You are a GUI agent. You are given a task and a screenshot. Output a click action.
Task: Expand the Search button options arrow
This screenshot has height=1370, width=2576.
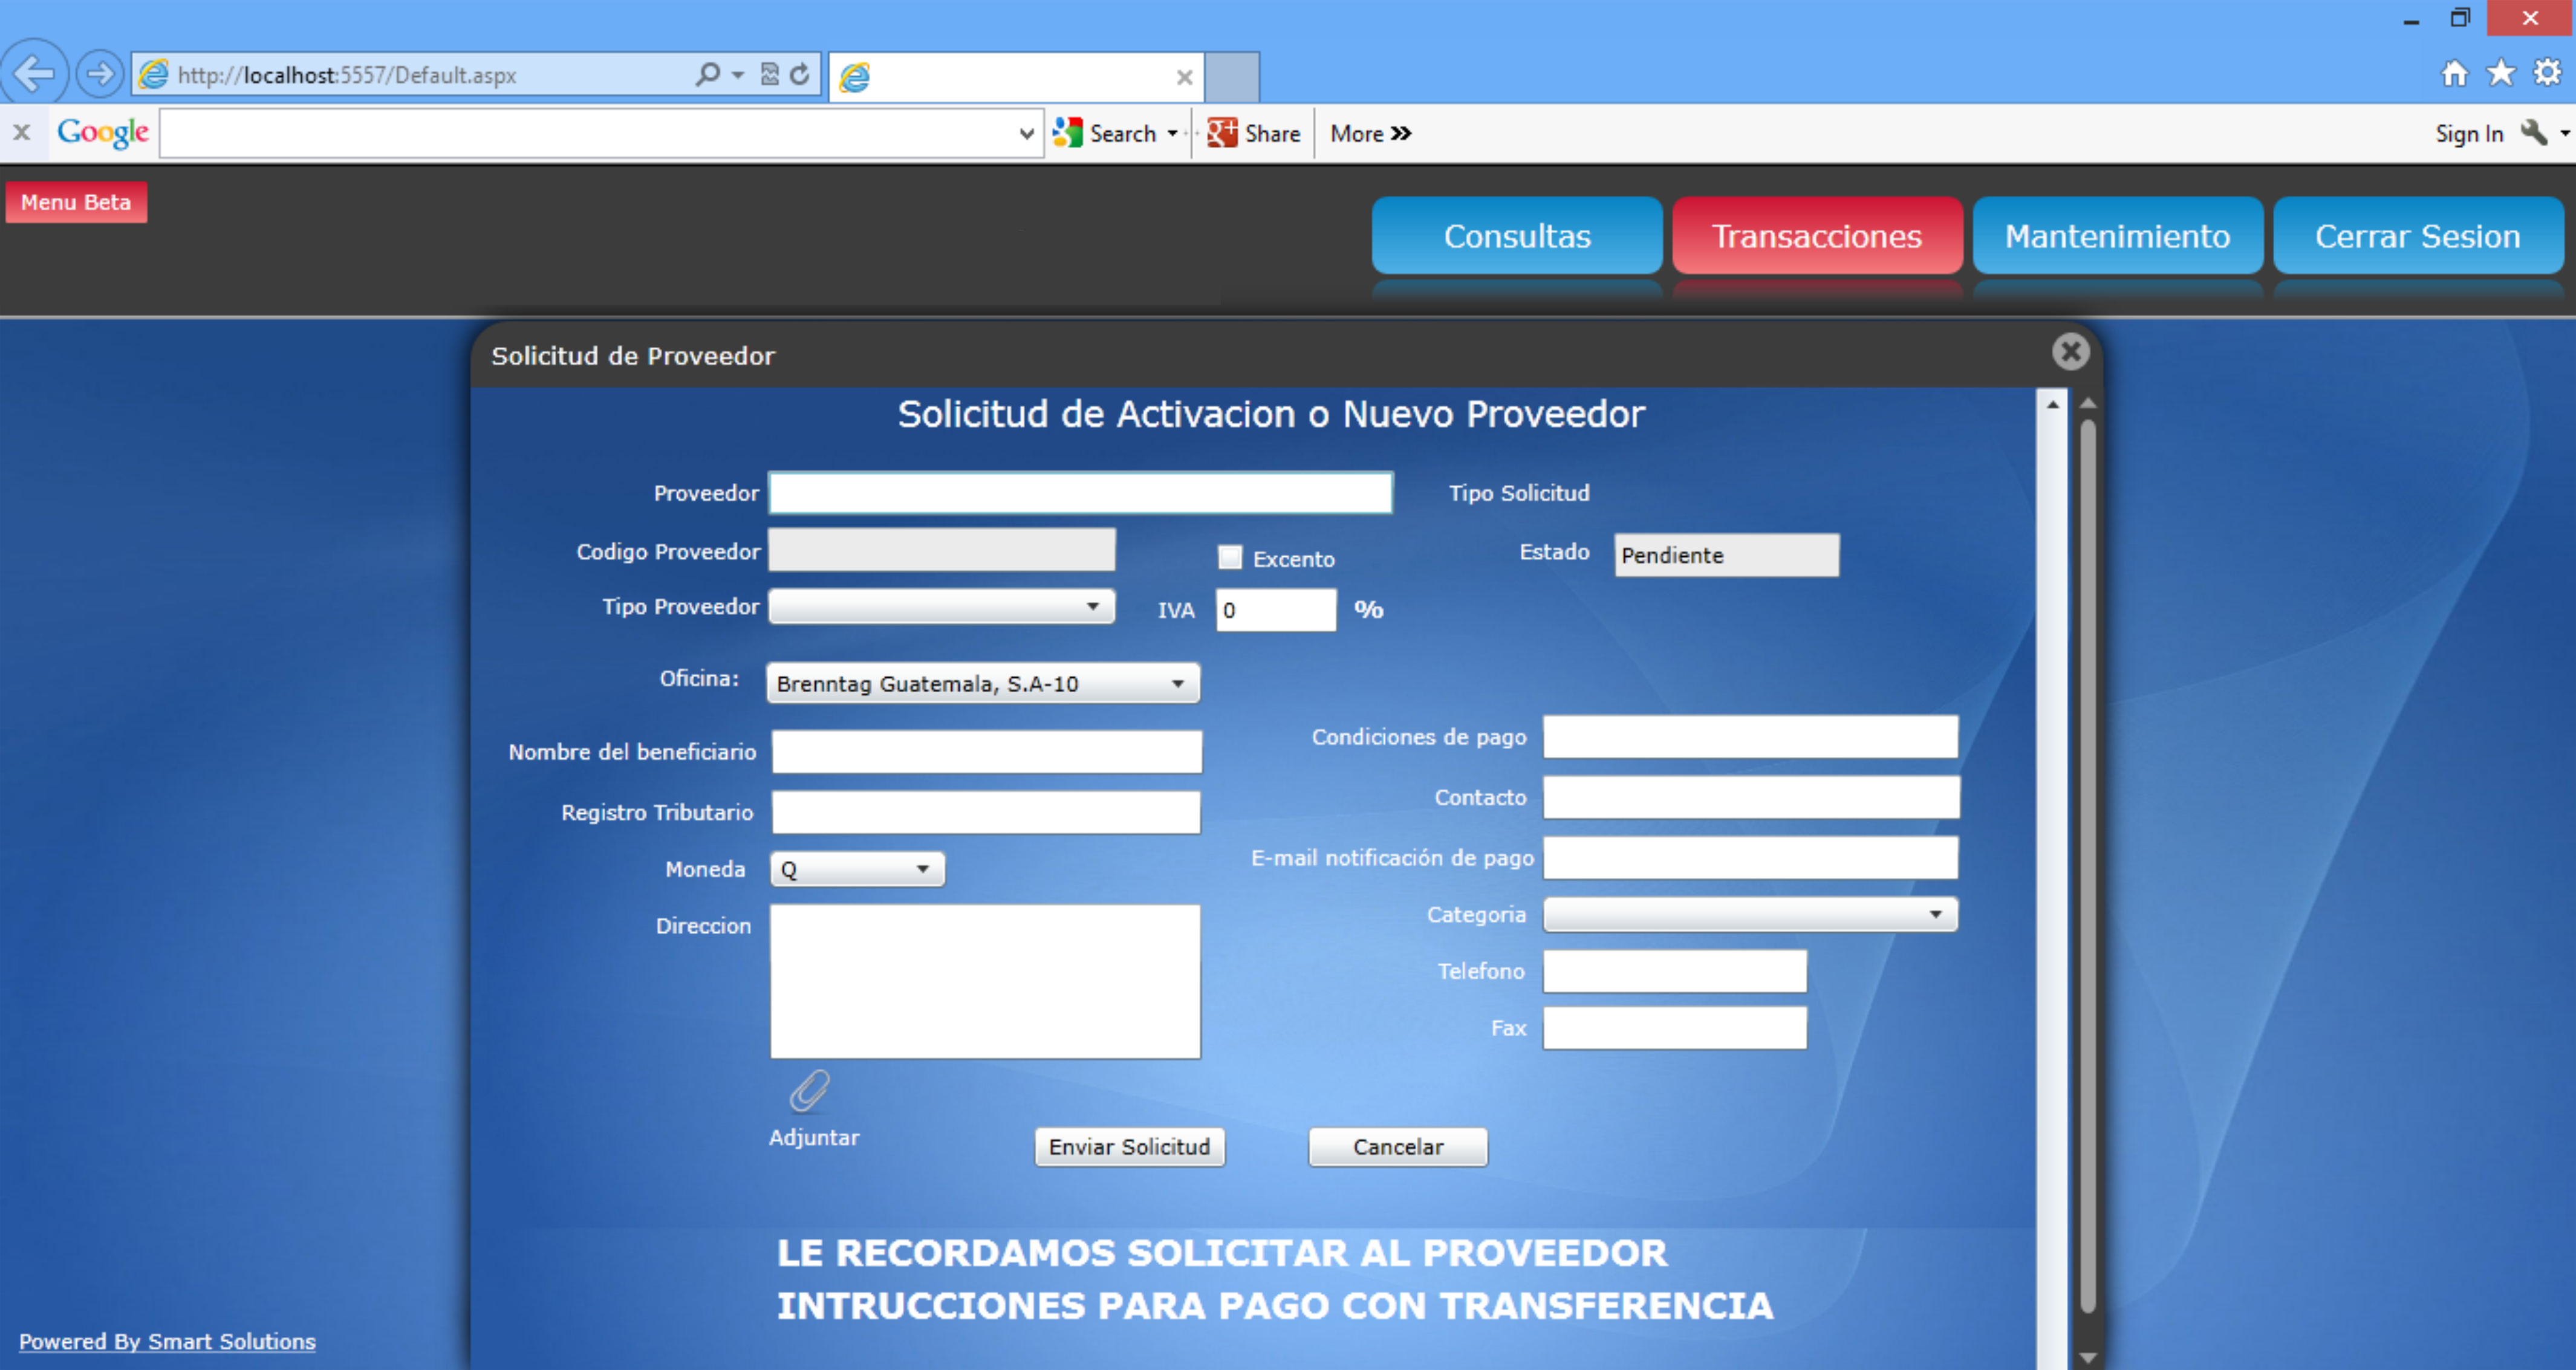[1173, 133]
